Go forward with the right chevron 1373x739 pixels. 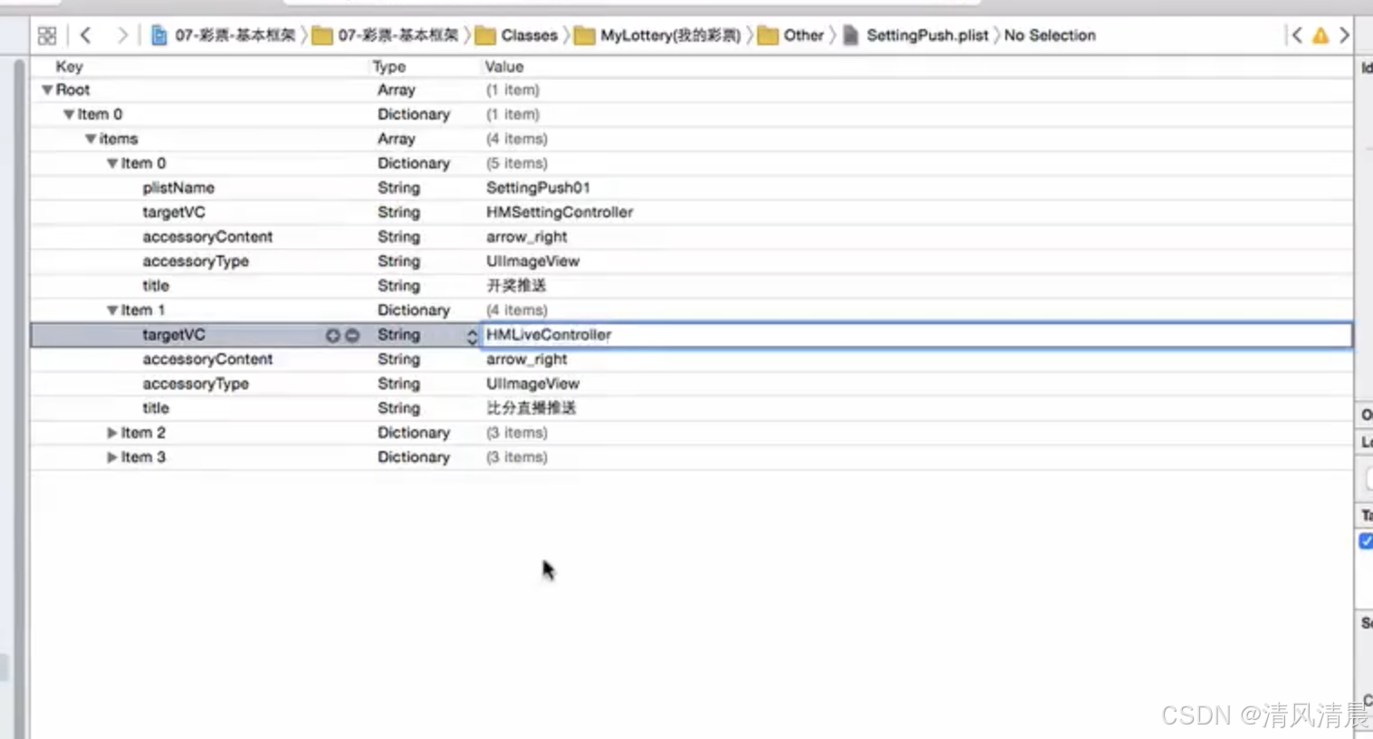pos(121,35)
